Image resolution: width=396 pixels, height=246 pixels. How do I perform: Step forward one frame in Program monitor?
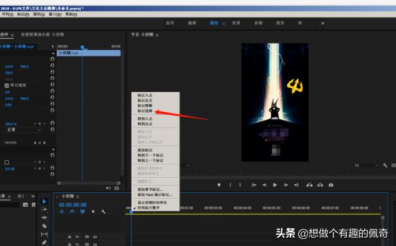click(285, 185)
